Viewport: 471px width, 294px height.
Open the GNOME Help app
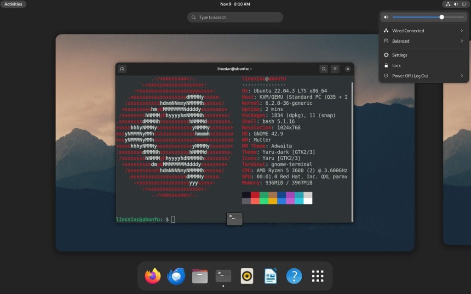click(x=294, y=276)
